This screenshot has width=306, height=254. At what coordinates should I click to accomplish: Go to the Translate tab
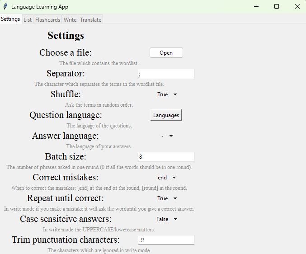(90, 20)
